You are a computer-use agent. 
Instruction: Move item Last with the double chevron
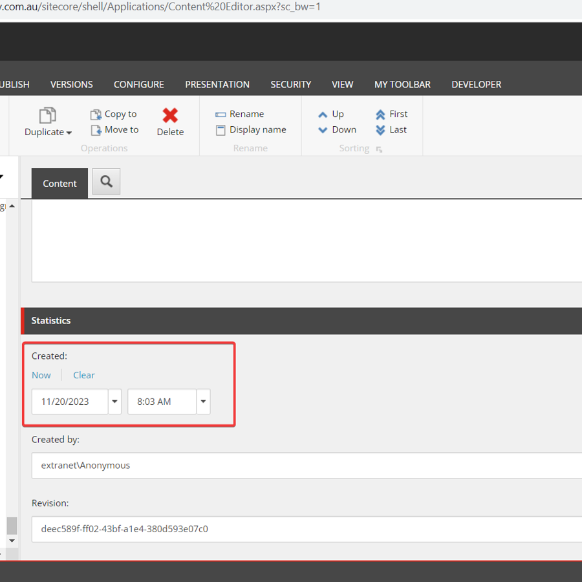(x=380, y=130)
